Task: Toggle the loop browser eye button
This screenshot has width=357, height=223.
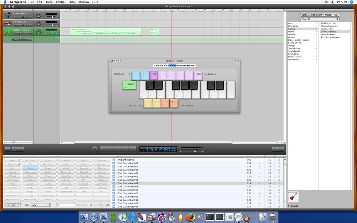Action: pos(14,149)
